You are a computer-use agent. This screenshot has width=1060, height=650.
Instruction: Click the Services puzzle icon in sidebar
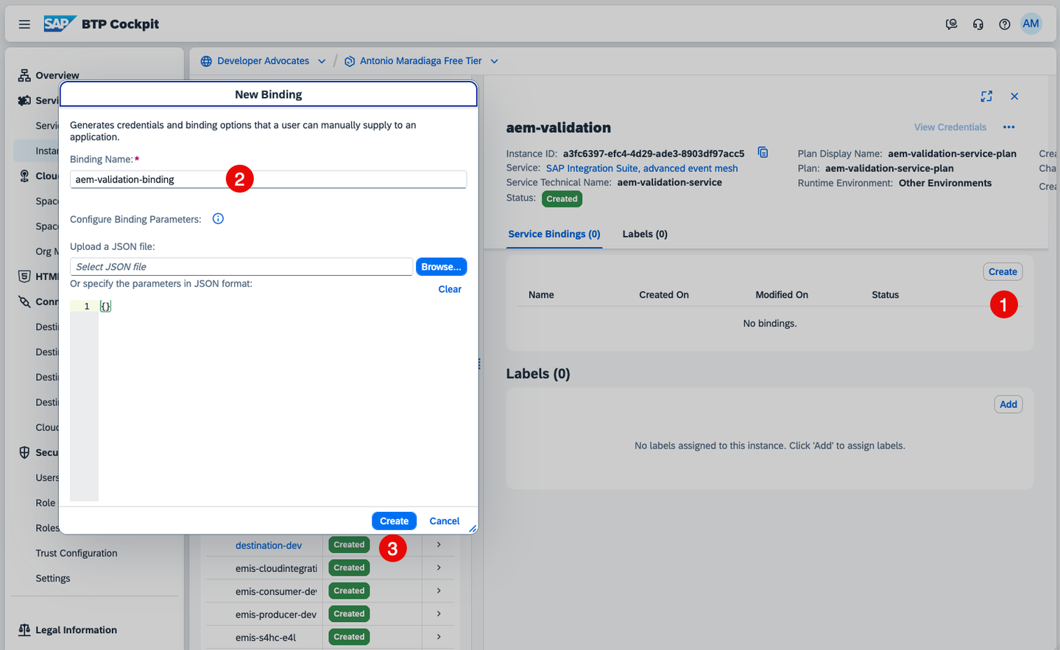pyautogui.click(x=24, y=100)
